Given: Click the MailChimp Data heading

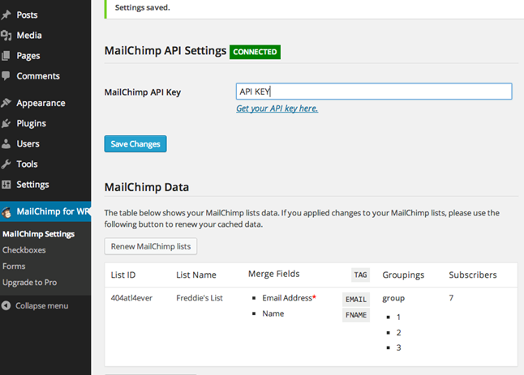Looking at the screenshot, I should (147, 187).
